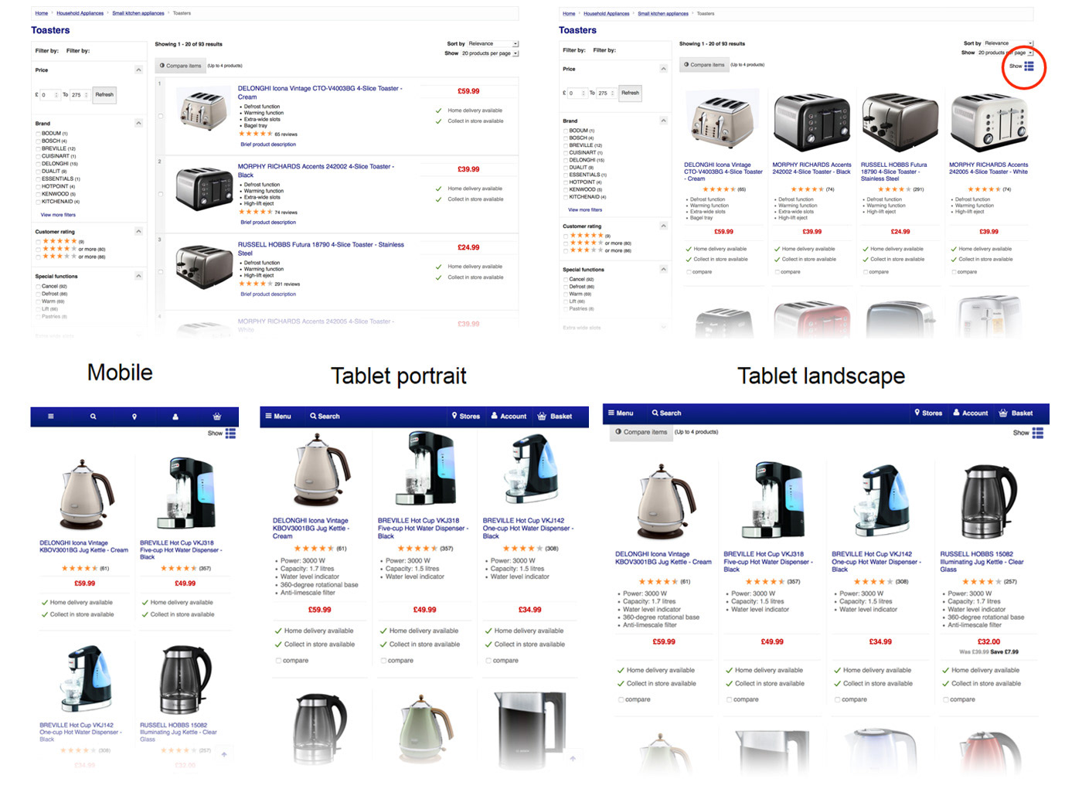Viewport: 1082px width, 806px height.
Task: Tick compare under £24.99 Russell Hobbs toaster
Action: (x=865, y=272)
